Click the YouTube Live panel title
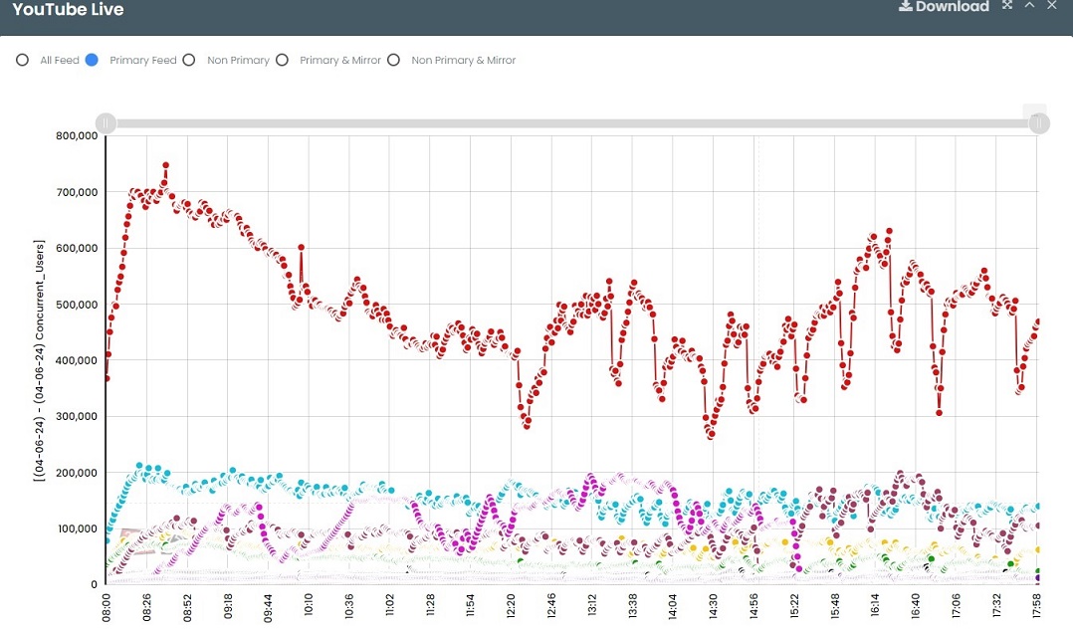 coord(68,9)
